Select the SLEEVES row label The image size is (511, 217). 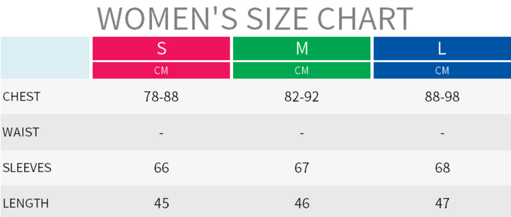(x=27, y=168)
